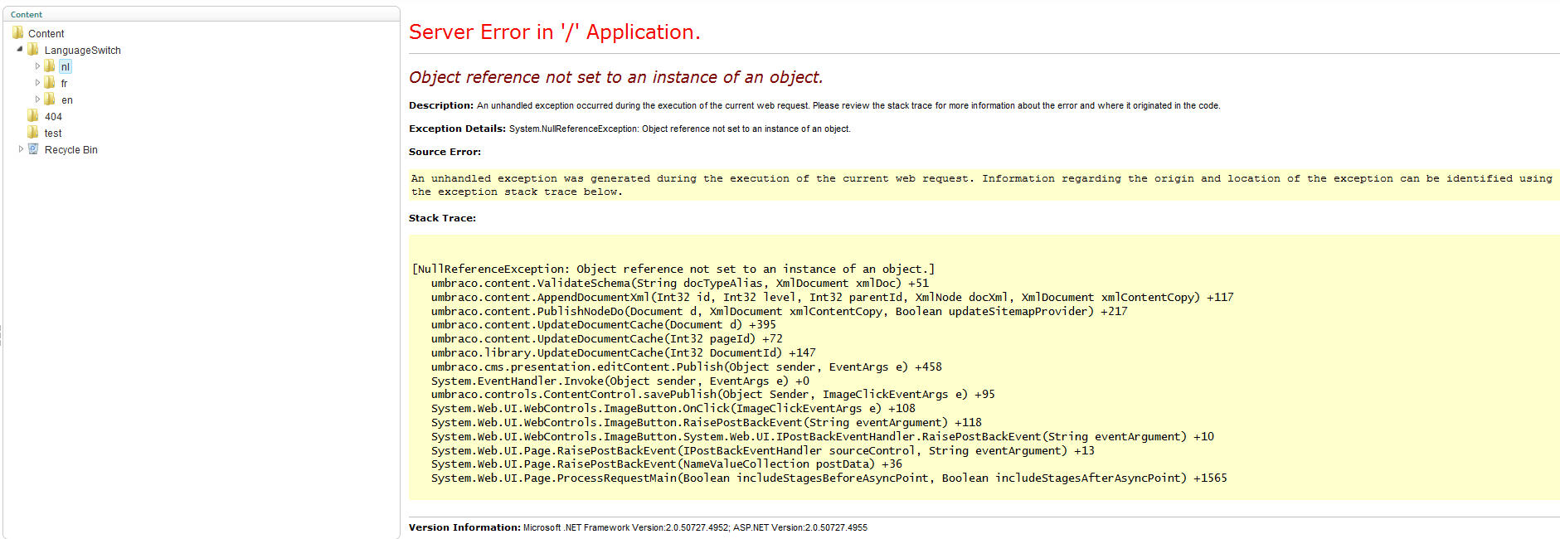Click the test page folder icon
The height and width of the screenshot is (539, 1560).
pyautogui.click(x=33, y=133)
